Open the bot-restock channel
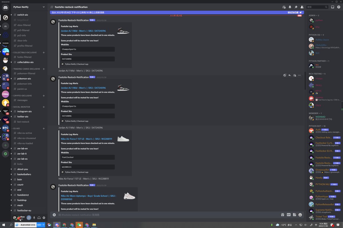The height and width of the screenshot is (228, 343). 29,122
